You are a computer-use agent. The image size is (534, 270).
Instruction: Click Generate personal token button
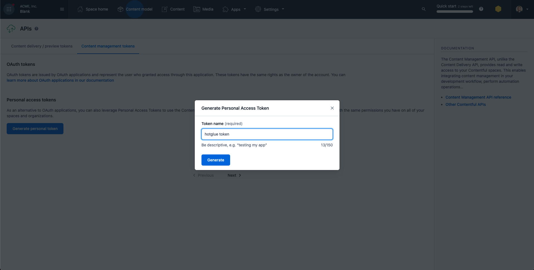(35, 129)
